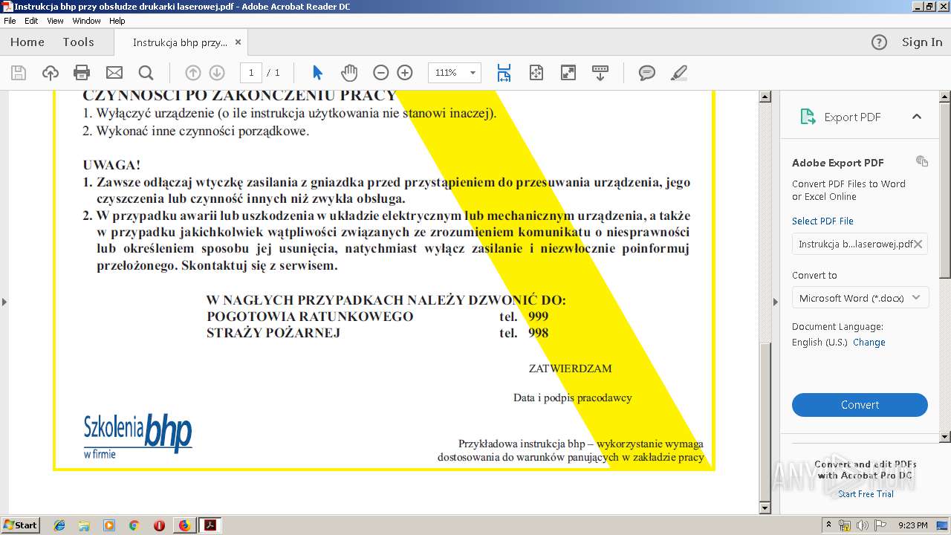Select the Instrukcja bhp document tab
The width and height of the screenshot is (951, 535).
tap(180, 42)
